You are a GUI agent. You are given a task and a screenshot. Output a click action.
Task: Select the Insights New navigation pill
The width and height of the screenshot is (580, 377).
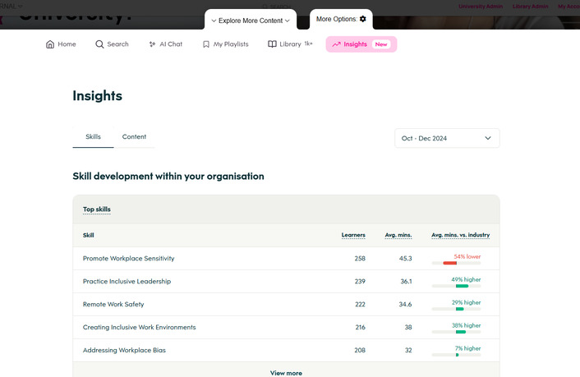361,44
